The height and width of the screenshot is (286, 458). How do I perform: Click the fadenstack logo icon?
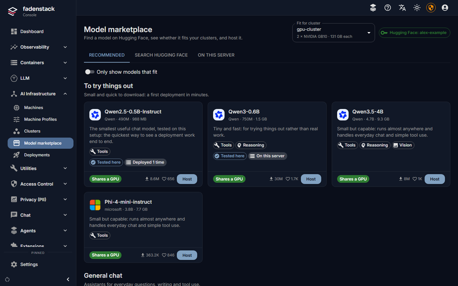pos(12,11)
